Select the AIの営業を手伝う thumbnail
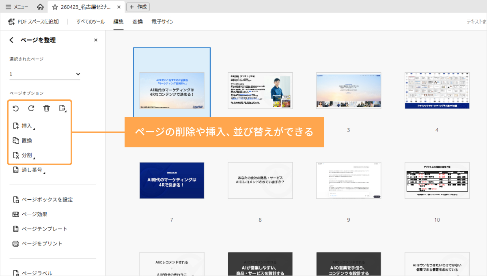Viewport: 487px width, 276px height. point(349,264)
